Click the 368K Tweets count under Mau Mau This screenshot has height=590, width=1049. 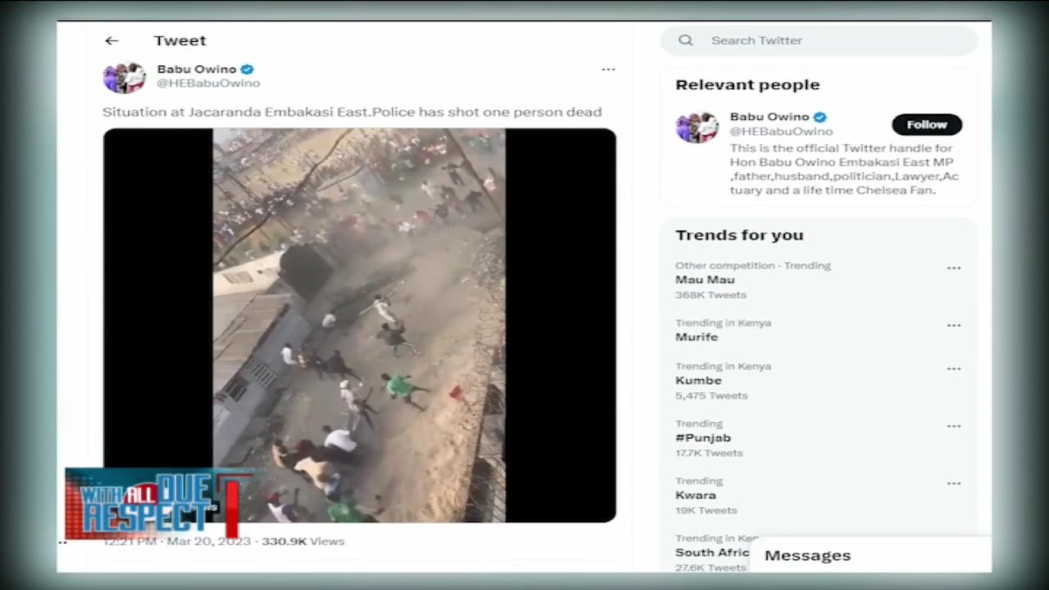coord(711,295)
